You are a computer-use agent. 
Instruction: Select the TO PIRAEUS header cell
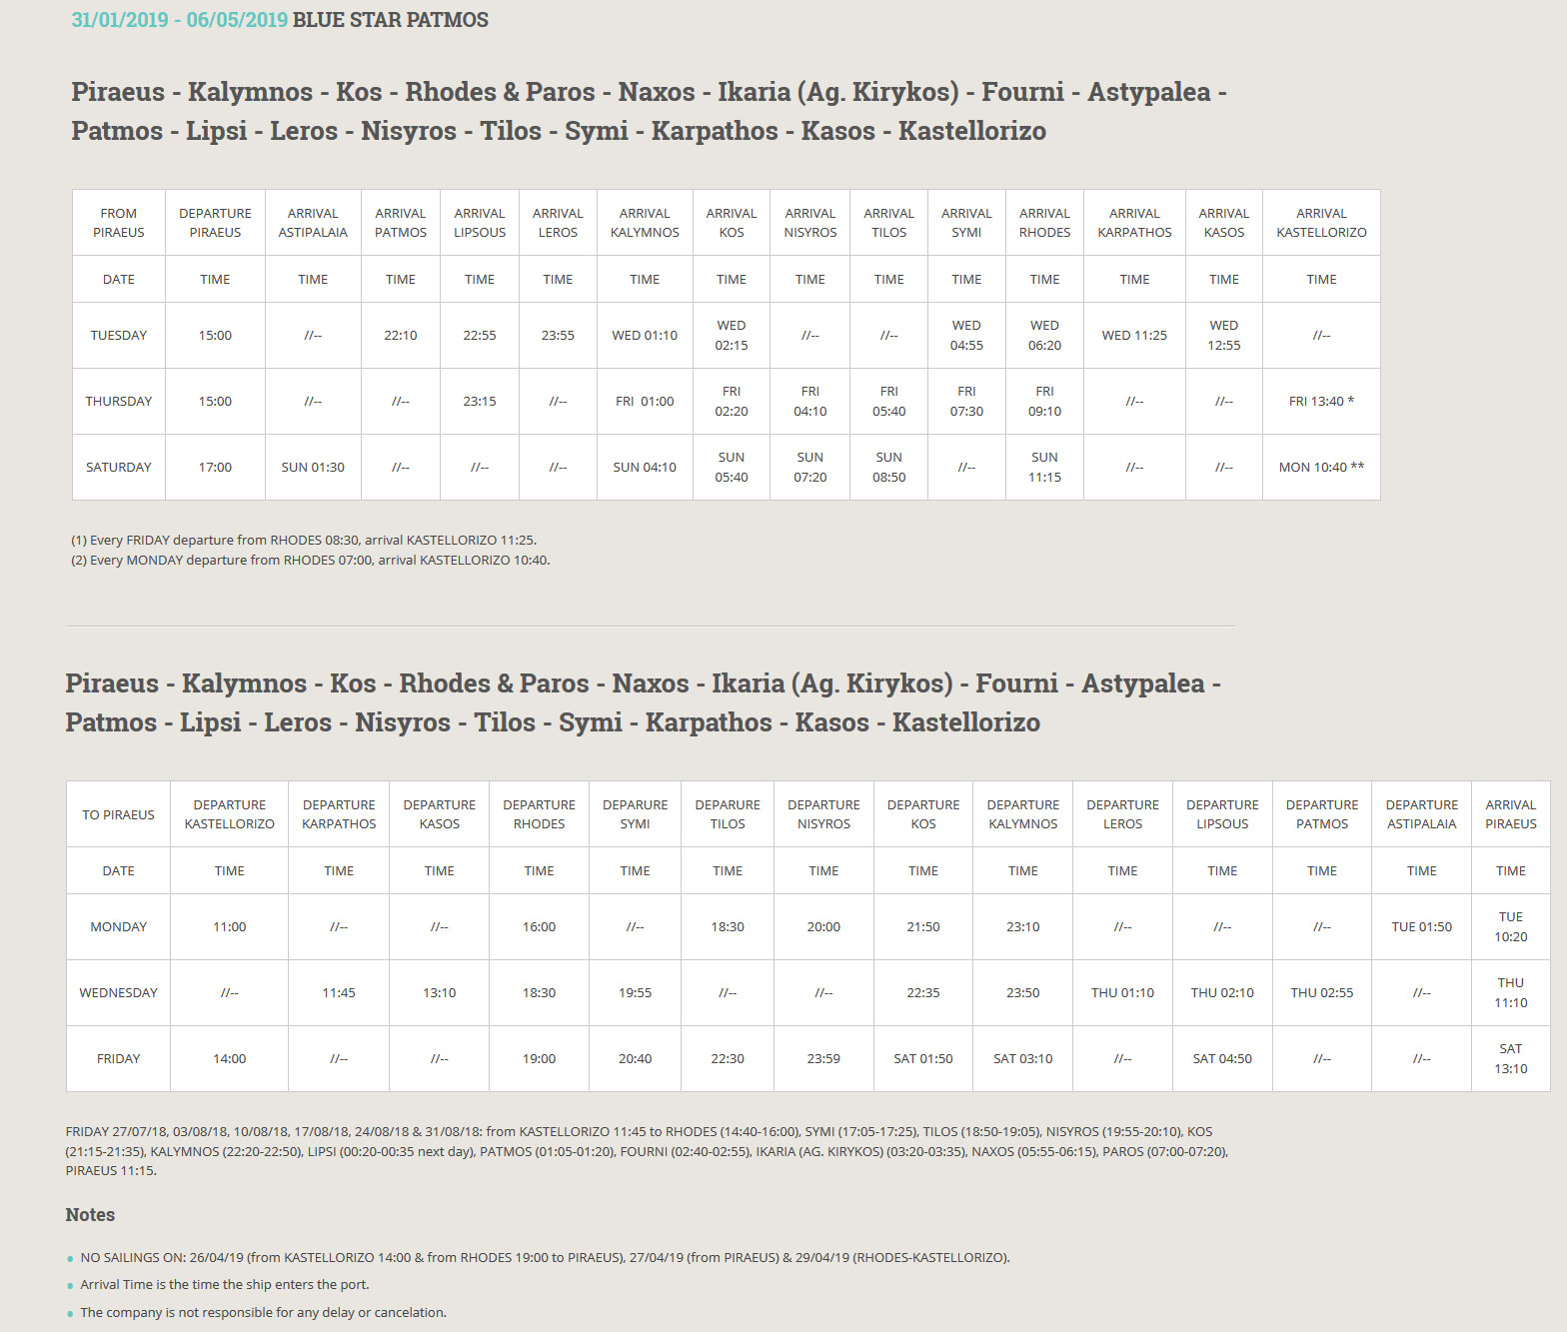tap(118, 814)
